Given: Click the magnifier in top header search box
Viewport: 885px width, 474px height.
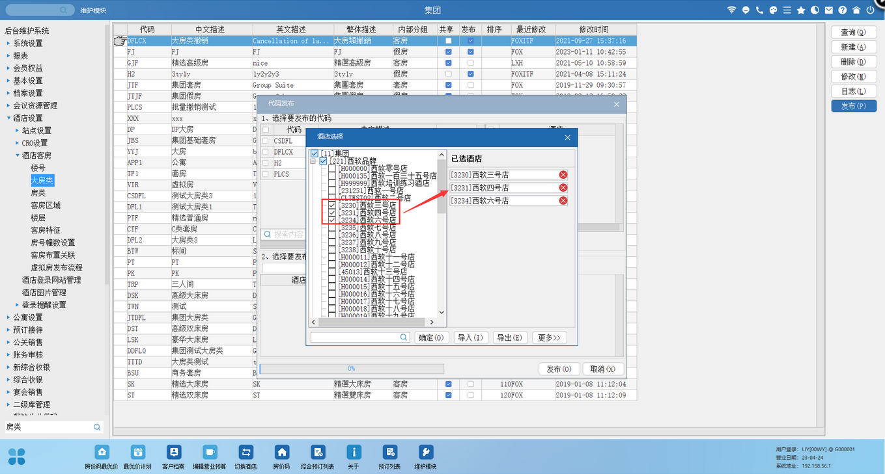Looking at the screenshot, I should point(63,10).
